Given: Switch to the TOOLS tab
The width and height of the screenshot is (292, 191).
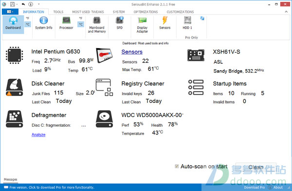Looking at the screenshot, I should click(x=58, y=12).
